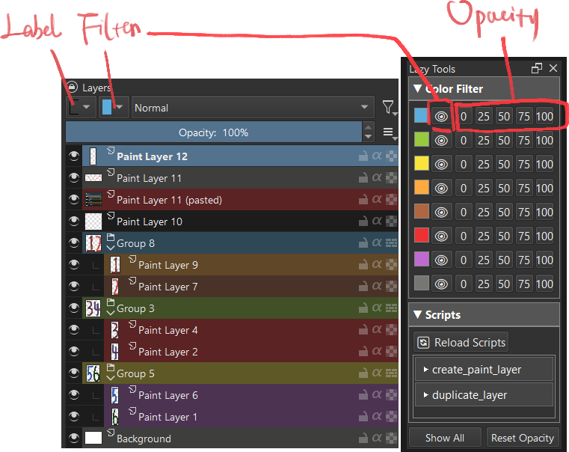The width and height of the screenshot is (569, 452).
Task: Float the Lazy Tools docker
Action: [536, 68]
